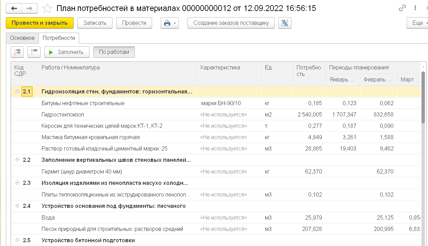Open print options dropdown arrow
Screen dimensions: 428x246
point(175,23)
